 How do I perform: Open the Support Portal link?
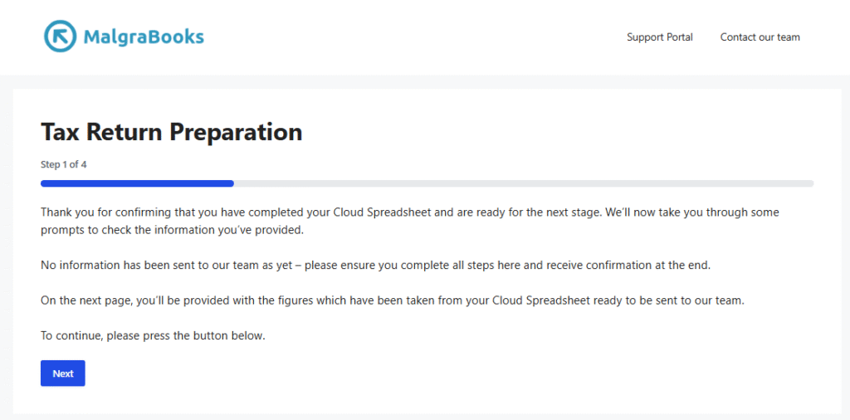659,37
